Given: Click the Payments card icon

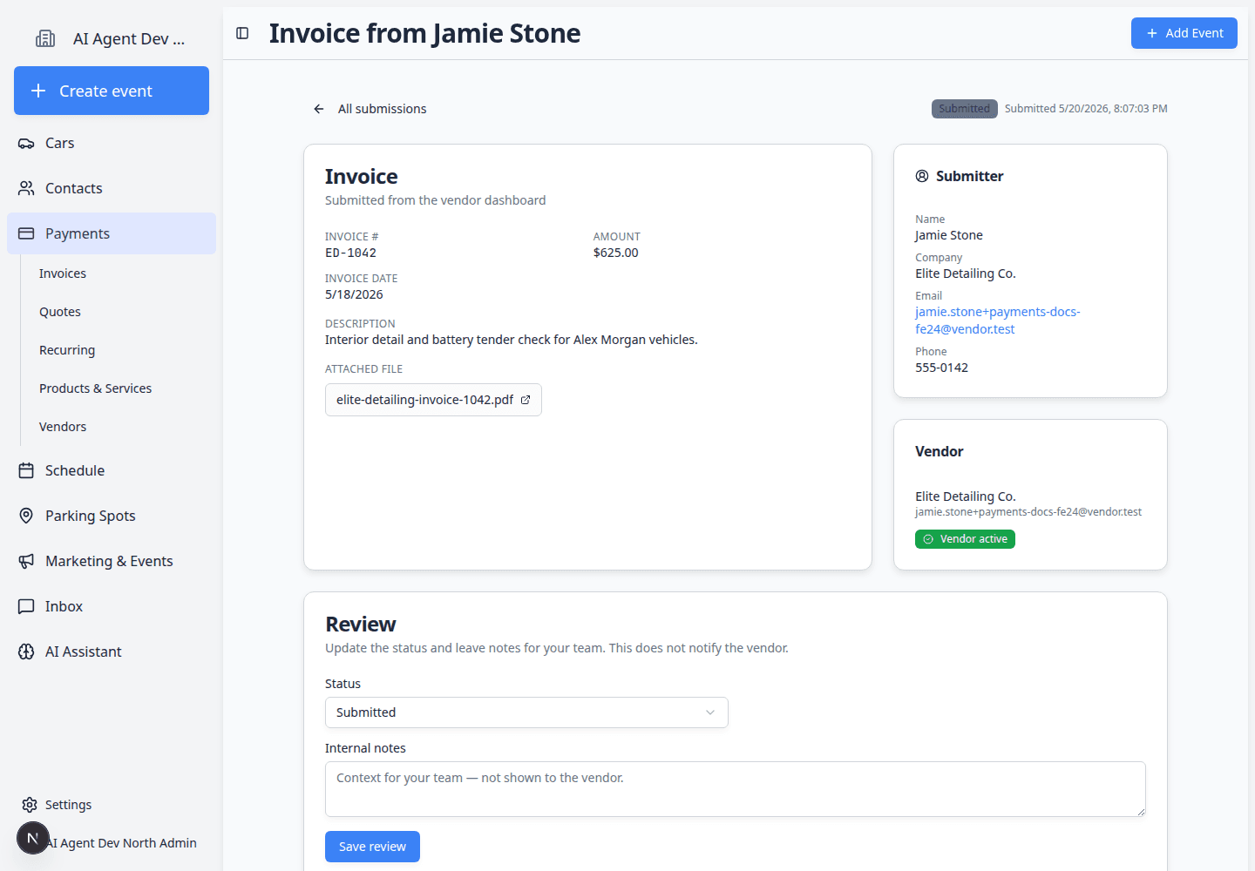Looking at the screenshot, I should coord(26,233).
